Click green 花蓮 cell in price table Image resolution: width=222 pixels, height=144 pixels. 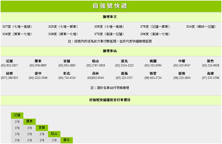[x=17, y=115]
